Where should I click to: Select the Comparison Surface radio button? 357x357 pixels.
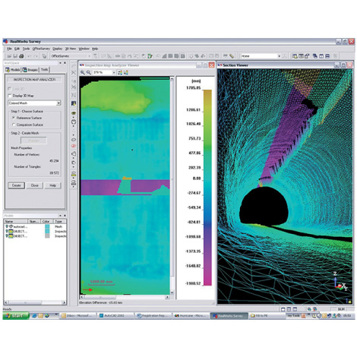(14, 125)
